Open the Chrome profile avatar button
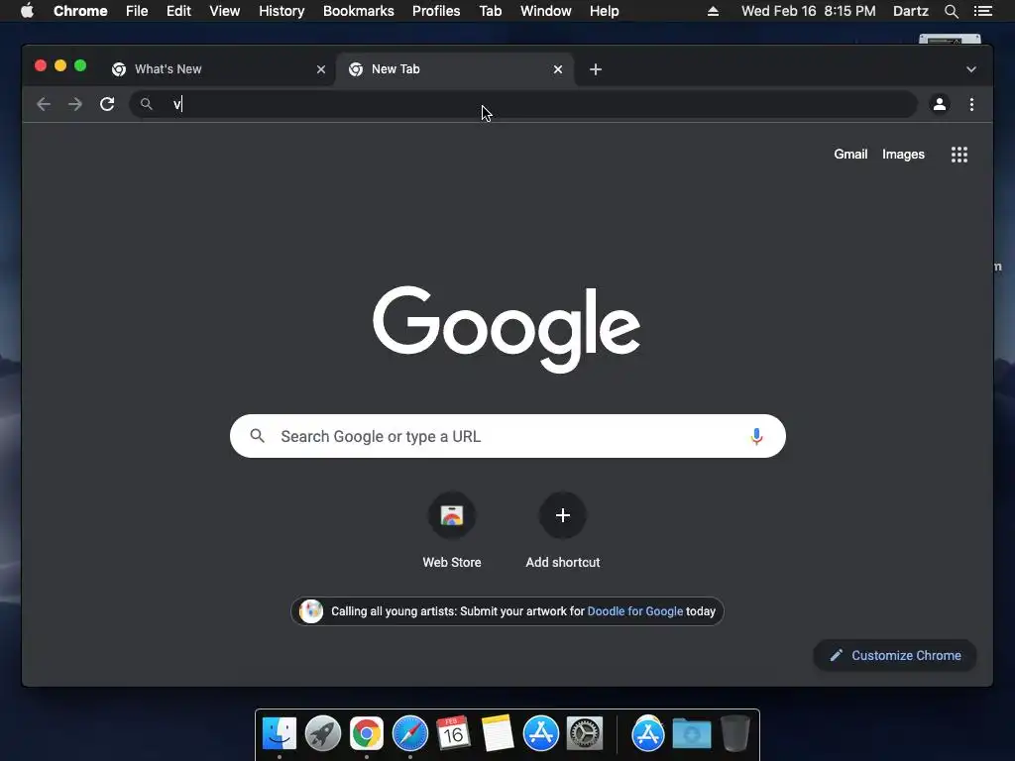The width and height of the screenshot is (1015, 761). point(940,104)
